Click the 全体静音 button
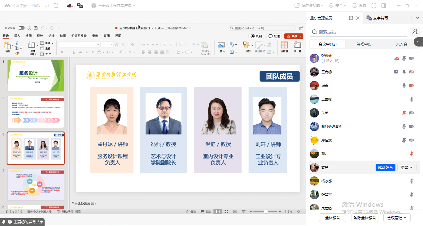 (x=332, y=218)
